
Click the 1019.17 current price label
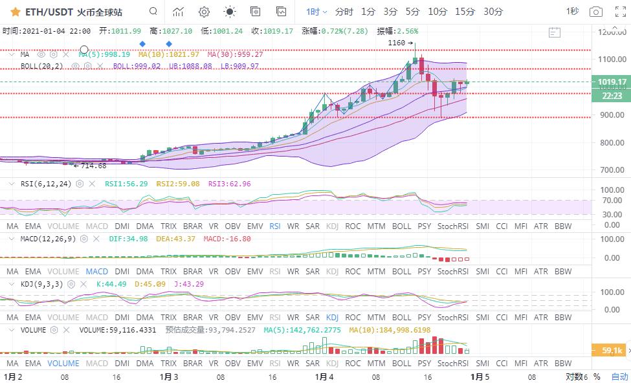pyautogui.click(x=611, y=82)
